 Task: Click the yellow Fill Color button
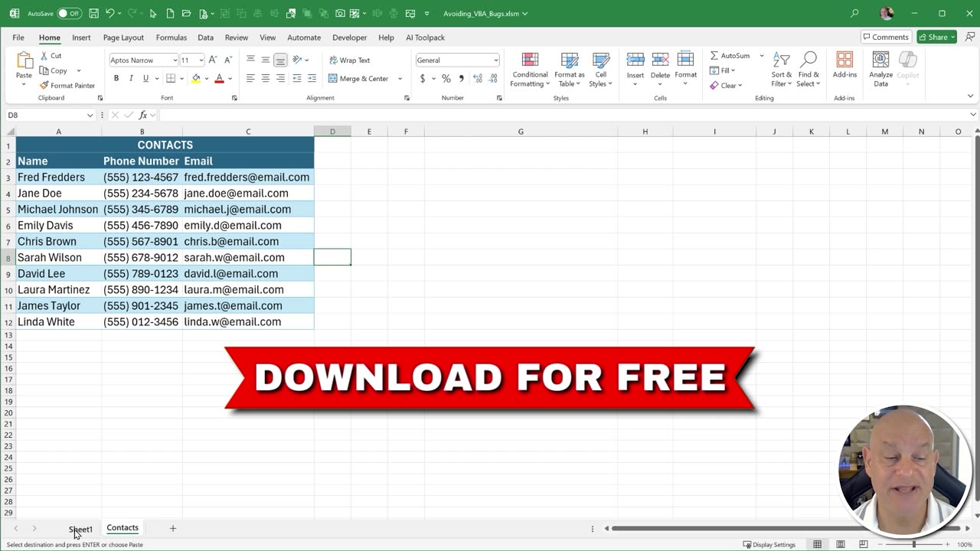point(196,78)
